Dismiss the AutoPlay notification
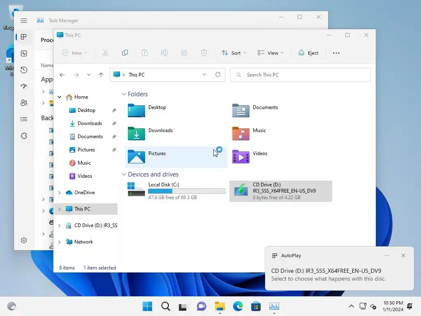421x316 pixels. click(x=403, y=256)
